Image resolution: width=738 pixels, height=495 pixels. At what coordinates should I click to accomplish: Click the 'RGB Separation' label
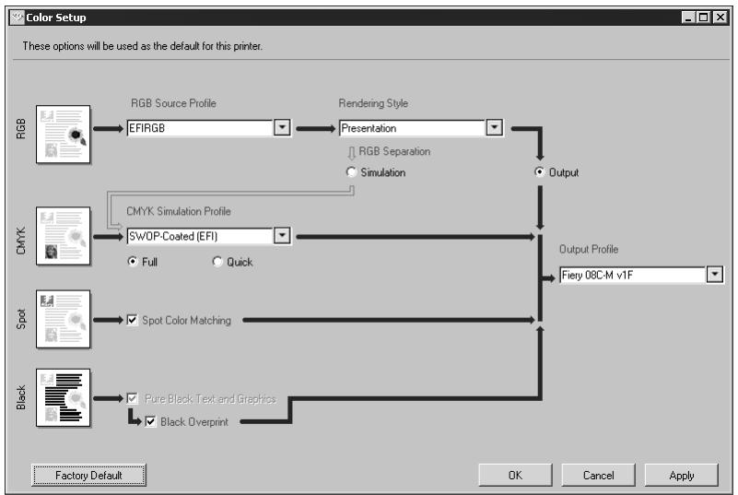coord(394,151)
